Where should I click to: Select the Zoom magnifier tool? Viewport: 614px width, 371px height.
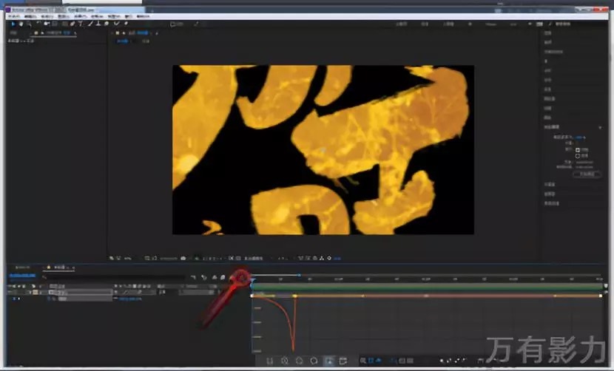point(29,24)
